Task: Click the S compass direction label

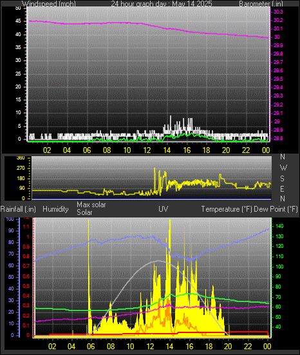Action: [x=282, y=179]
